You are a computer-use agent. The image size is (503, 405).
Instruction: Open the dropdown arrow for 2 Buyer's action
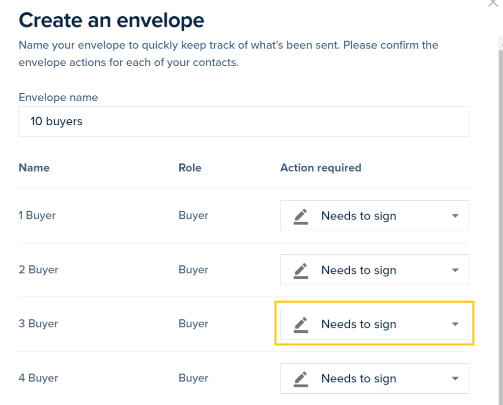click(455, 270)
